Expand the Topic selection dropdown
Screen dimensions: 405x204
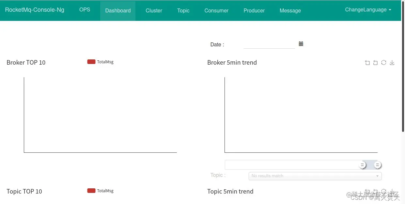(x=315, y=176)
